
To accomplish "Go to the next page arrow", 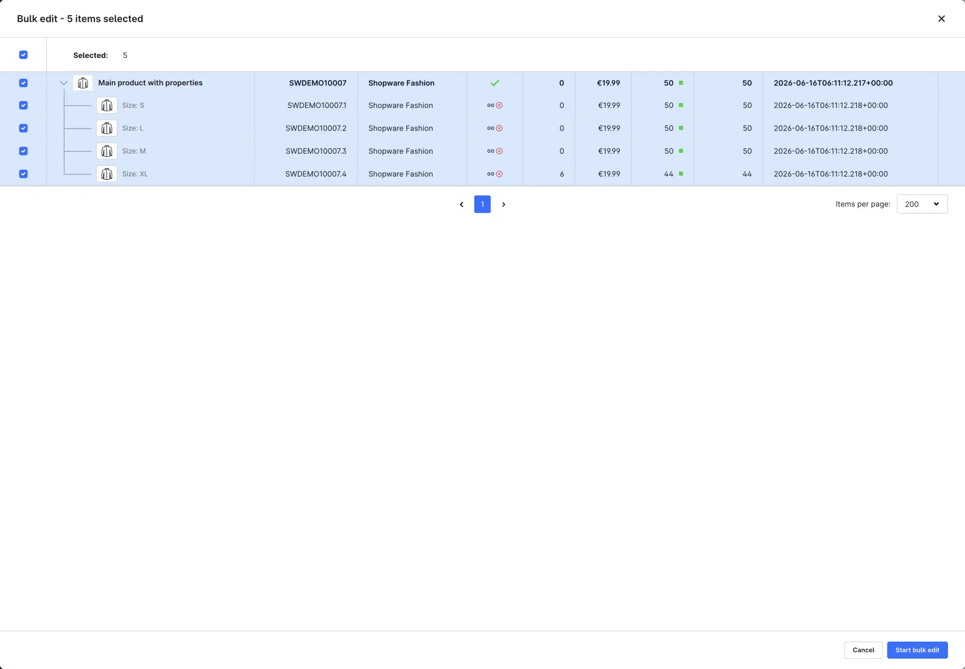I will point(503,204).
